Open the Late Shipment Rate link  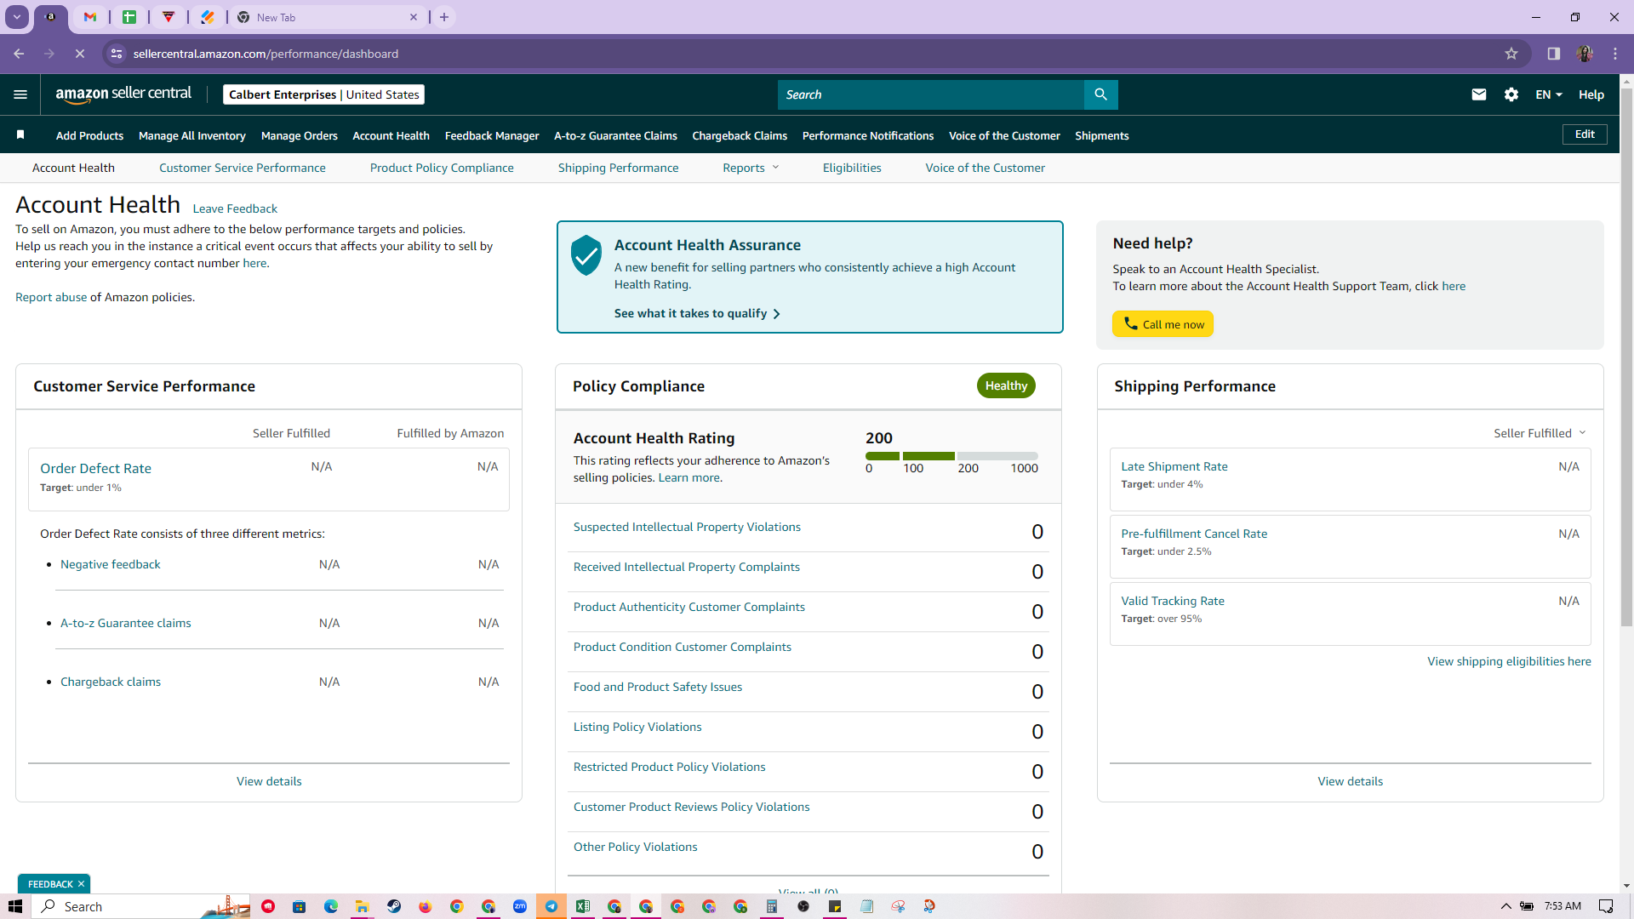(x=1174, y=466)
